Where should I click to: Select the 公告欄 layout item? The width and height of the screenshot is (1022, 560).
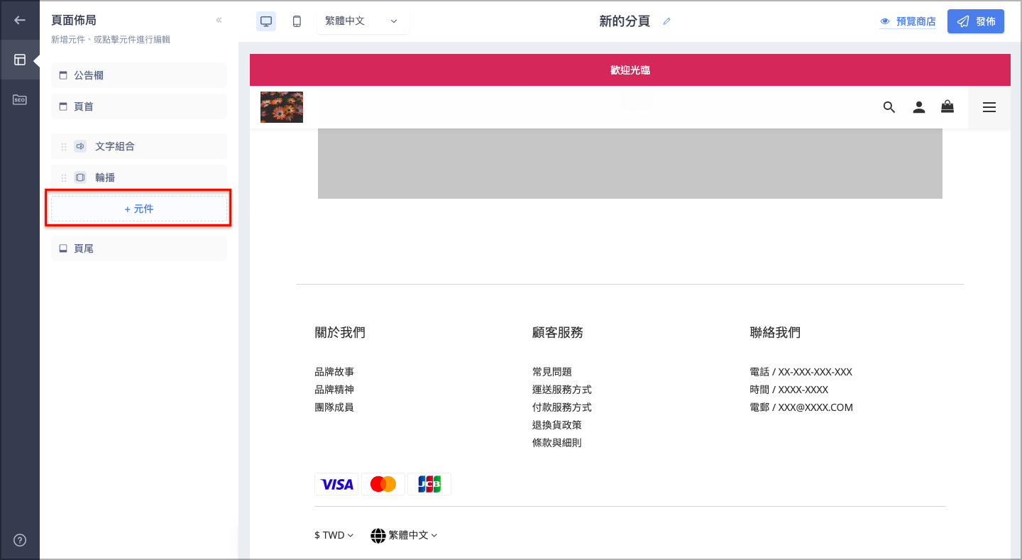pyautogui.click(x=139, y=75)
